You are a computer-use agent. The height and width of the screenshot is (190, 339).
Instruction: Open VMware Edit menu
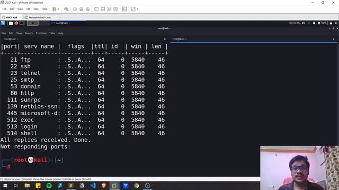point(12,9)
